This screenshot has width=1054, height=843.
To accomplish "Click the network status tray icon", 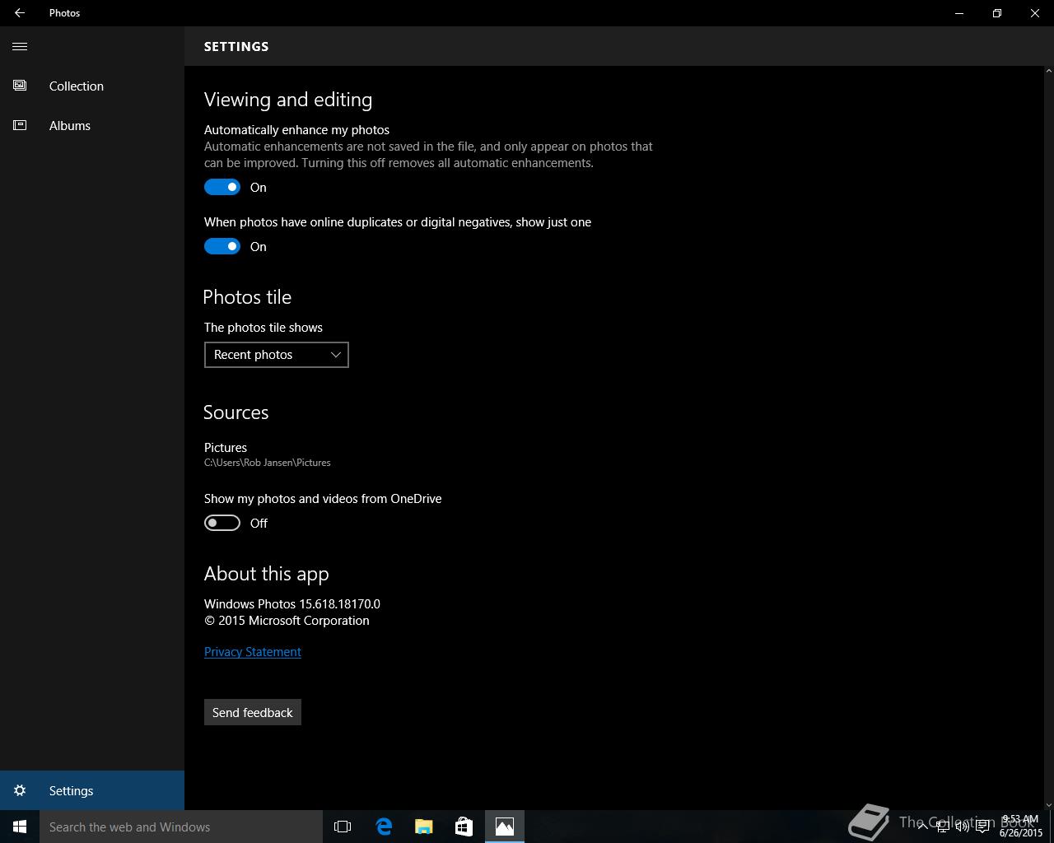I will tap(942, 827).
